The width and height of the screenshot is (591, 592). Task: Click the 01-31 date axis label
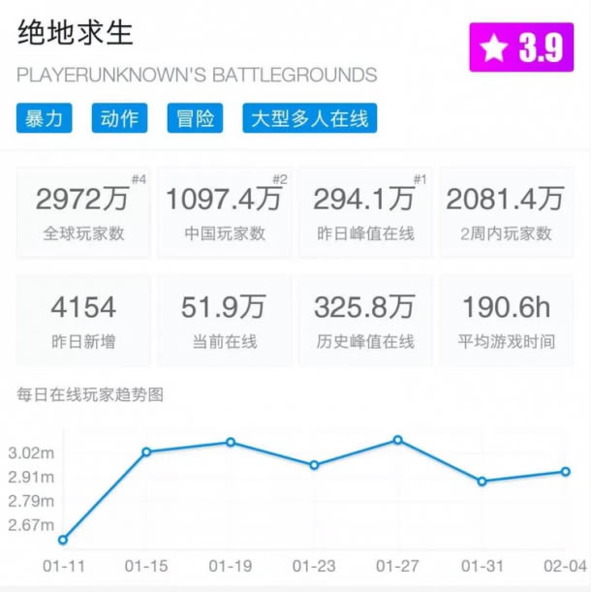click(x=482, y=567)
